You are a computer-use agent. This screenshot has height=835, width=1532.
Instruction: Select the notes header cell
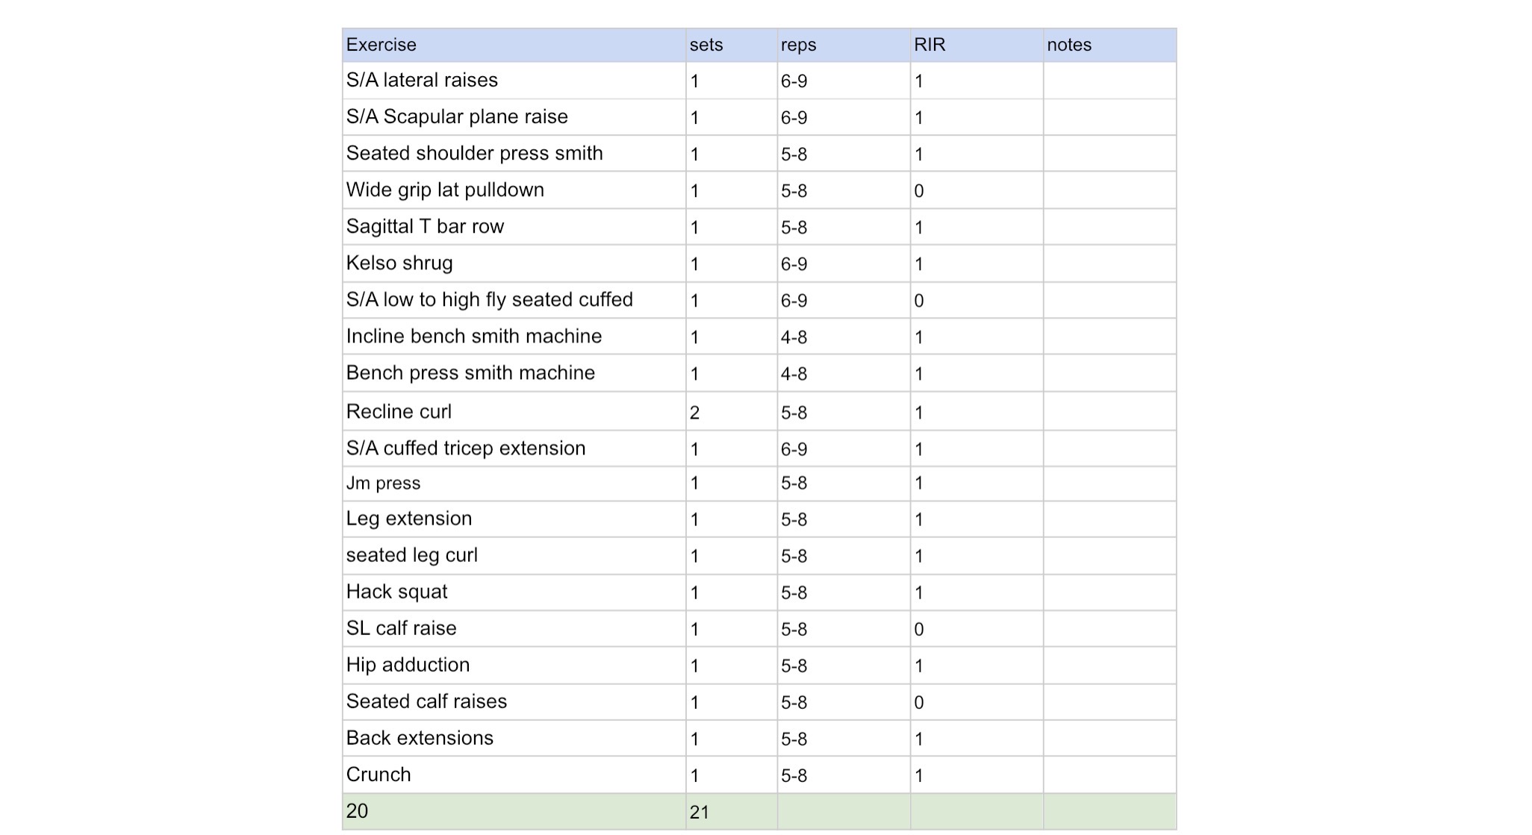1109,45
